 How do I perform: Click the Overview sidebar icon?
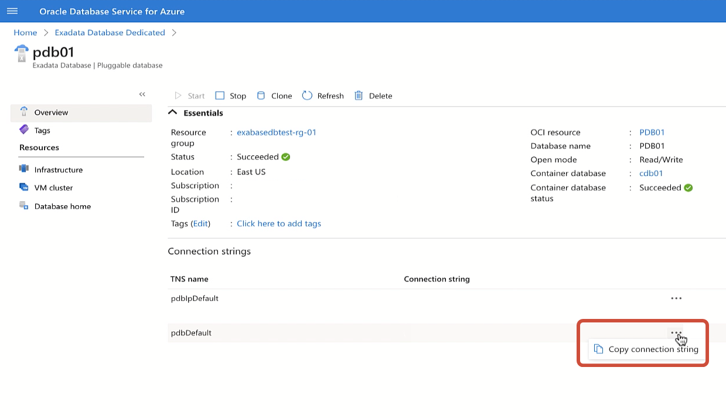24,111
